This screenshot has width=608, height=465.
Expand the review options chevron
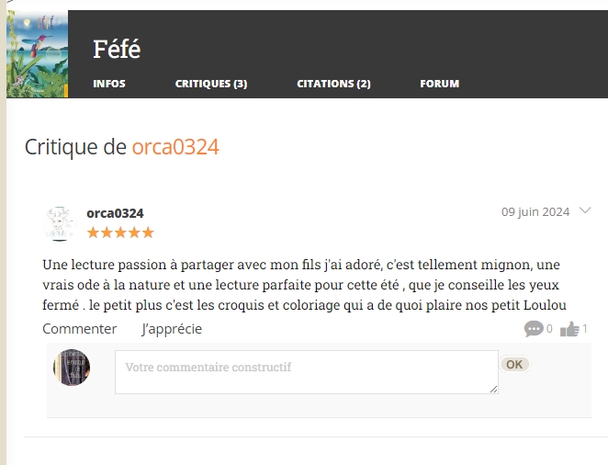585,210
